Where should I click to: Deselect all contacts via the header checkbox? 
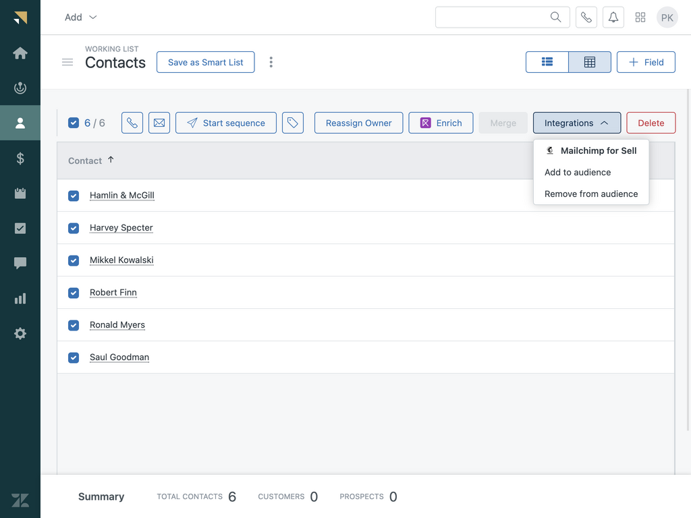click(x=74, y=123)
